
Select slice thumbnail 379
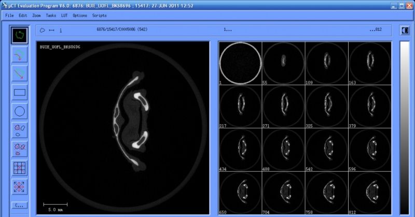pos(370,106)
